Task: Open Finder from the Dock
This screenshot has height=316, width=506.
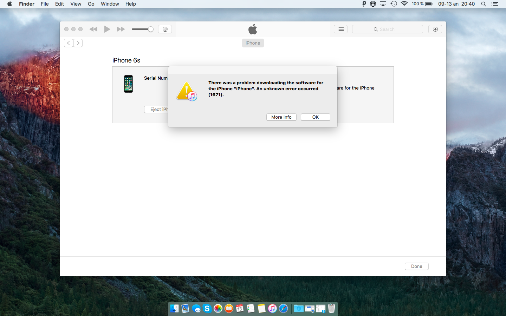Action: tap(174, 308)
